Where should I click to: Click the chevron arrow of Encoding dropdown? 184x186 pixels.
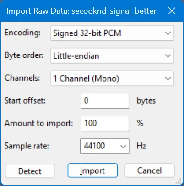[x=168, y=33]
